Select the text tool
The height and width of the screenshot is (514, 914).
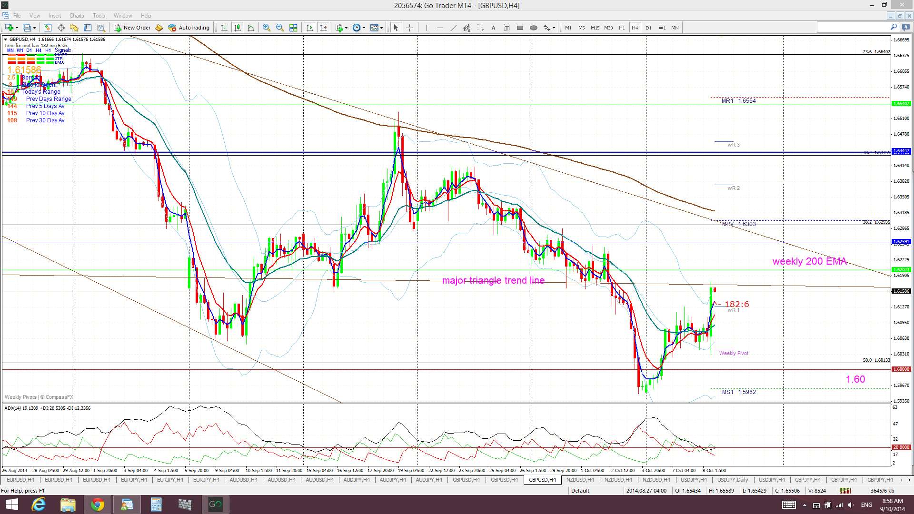click(493, 28)
